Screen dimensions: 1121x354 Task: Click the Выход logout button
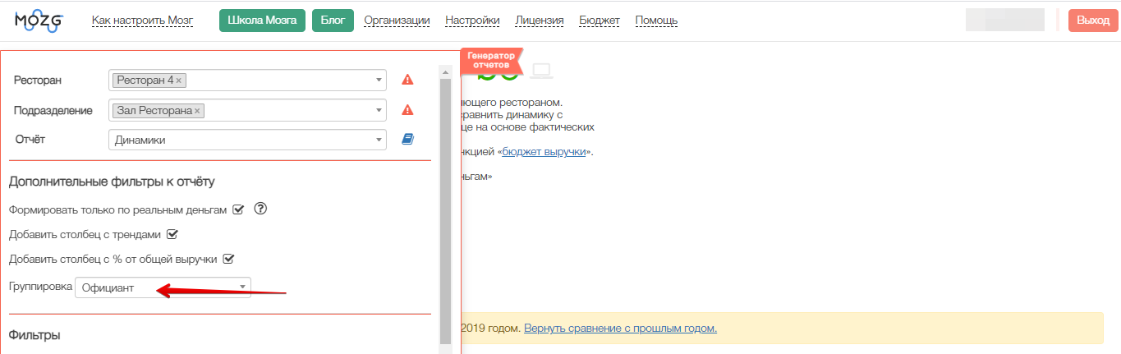coord(1092,21)
